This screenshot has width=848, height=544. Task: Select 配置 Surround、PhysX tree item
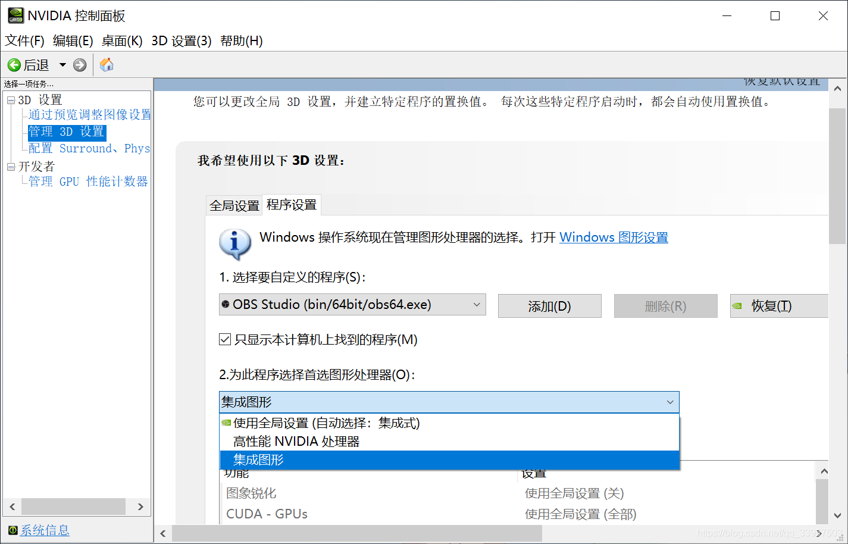tap(89, 148)
